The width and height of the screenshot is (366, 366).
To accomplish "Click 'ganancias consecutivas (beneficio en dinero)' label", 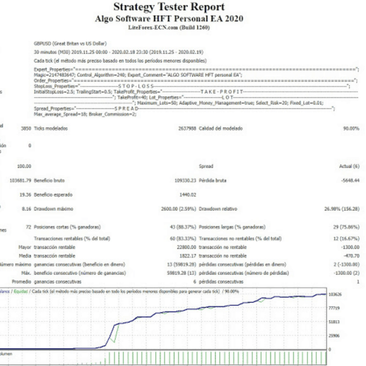I will tap(80, 264).
